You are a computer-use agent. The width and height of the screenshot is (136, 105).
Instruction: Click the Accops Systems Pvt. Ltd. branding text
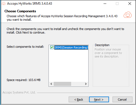coord(19,92)
